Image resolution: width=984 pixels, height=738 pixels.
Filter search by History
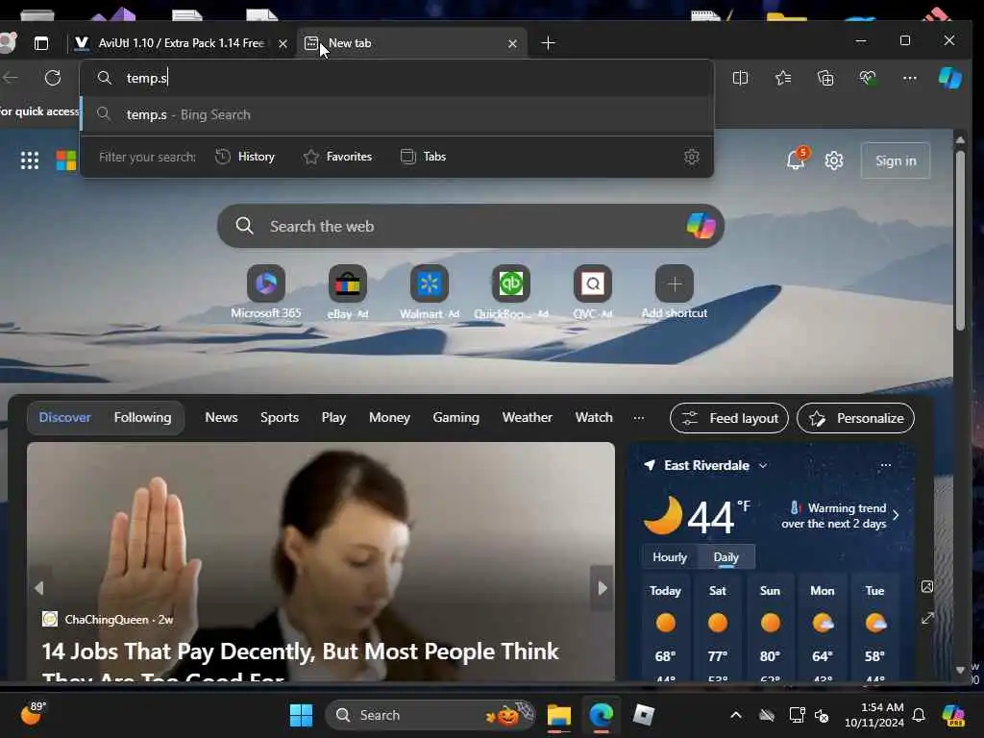point(245,157)
